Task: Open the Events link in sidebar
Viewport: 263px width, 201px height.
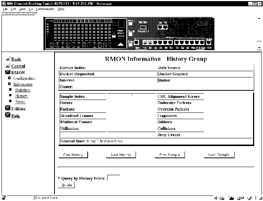Action: (x=20, y=101)
